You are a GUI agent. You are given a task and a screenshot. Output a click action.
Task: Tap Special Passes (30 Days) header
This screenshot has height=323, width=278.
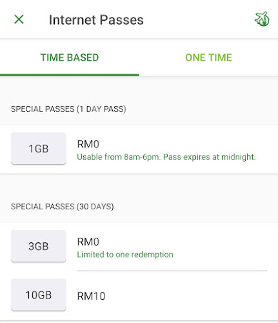pyautogui.click(x=63, y=207)
